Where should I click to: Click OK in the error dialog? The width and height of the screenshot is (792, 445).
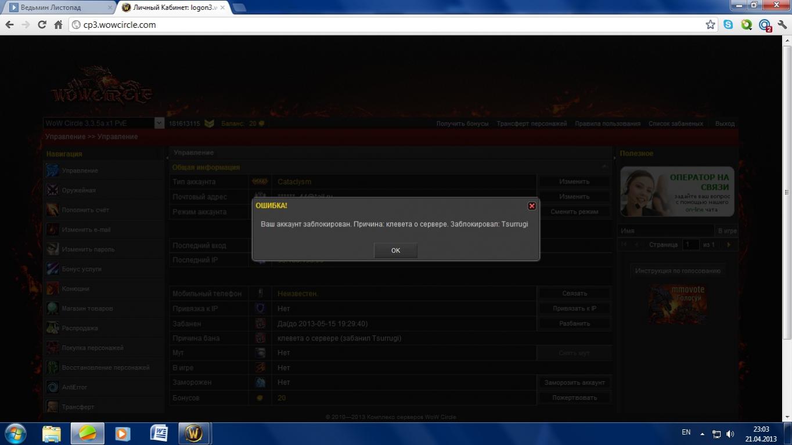point(395,251)
